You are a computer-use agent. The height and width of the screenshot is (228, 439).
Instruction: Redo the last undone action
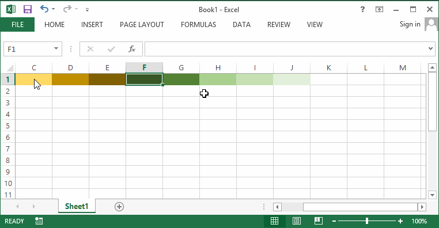tap(67, 9)
